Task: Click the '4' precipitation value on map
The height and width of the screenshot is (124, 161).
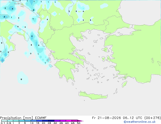Action: (x=12, y=9)
